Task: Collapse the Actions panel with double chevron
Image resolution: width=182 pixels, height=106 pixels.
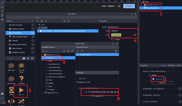Action: click(x=32, y=21)
